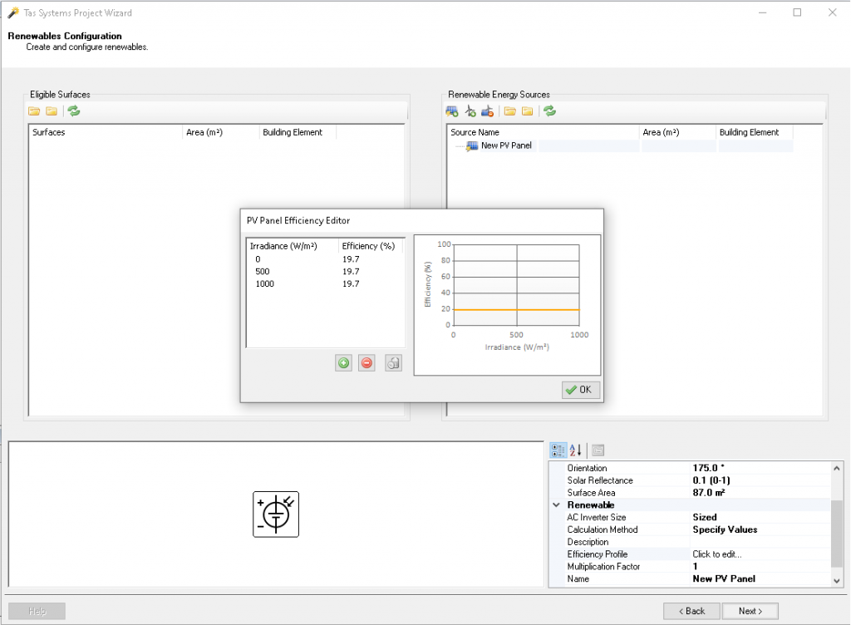The width and height of the screenshot is (851, 625).
Task: Open the AC Inverter Size value Sized
Action: coord(705,517)
